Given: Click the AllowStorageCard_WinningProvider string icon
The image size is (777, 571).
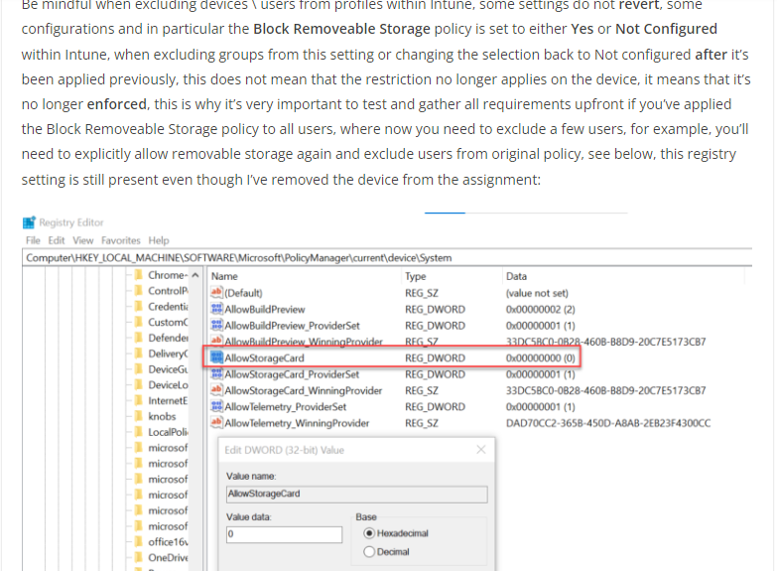Looking at the screenshot, I should pyautogui.click(x=216, y=390).
